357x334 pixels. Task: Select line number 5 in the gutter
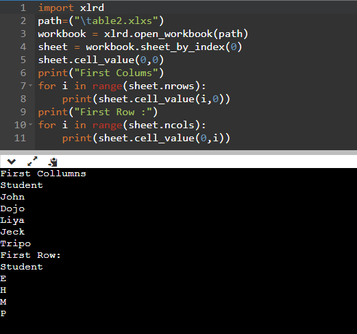23,60
